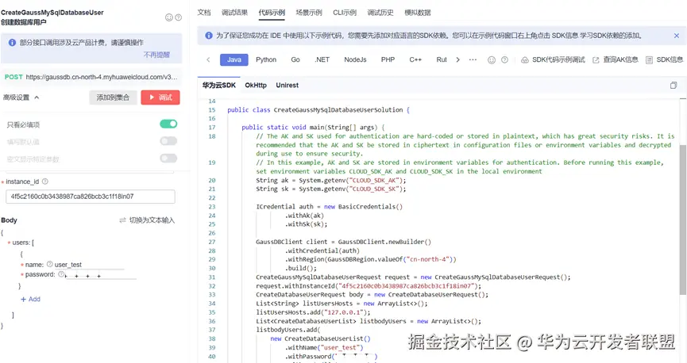This screenshot has height=363, width=687.
Task: Click the info icon in the SDK notice banner
Action: (209, 36)
